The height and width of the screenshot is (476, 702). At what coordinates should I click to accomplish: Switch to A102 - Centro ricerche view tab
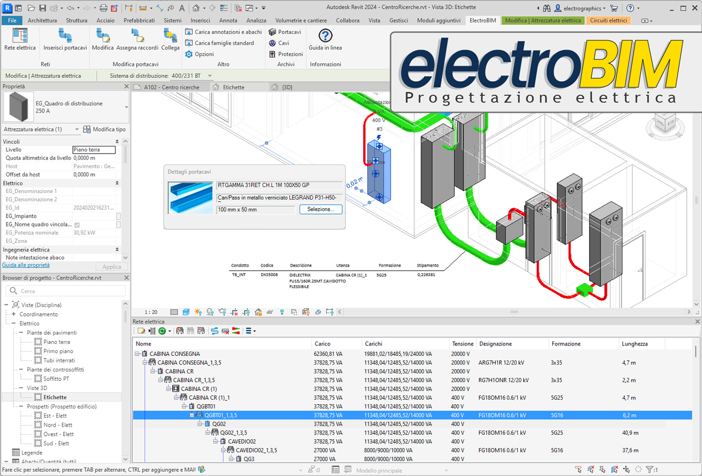[171, 87]
